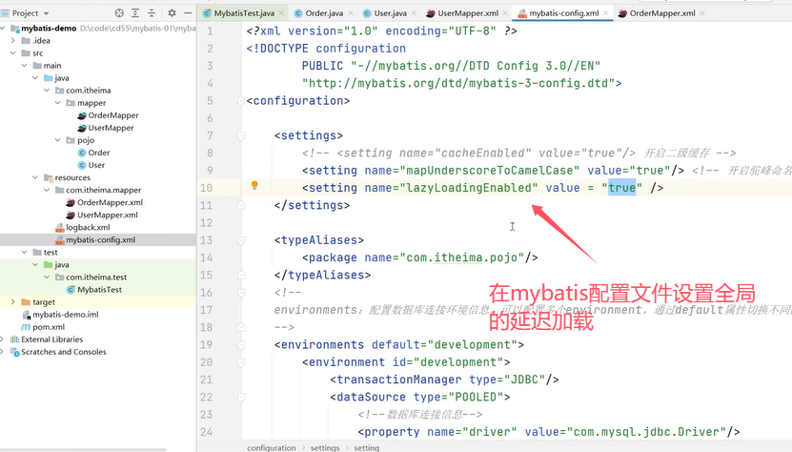Collapse the com.itheima package
The width and height of the screenshot is (792, 452).
pos(47,91)
